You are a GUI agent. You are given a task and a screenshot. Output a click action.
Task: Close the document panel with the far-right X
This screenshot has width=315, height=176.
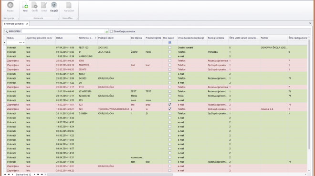click(x=310, y=23)
